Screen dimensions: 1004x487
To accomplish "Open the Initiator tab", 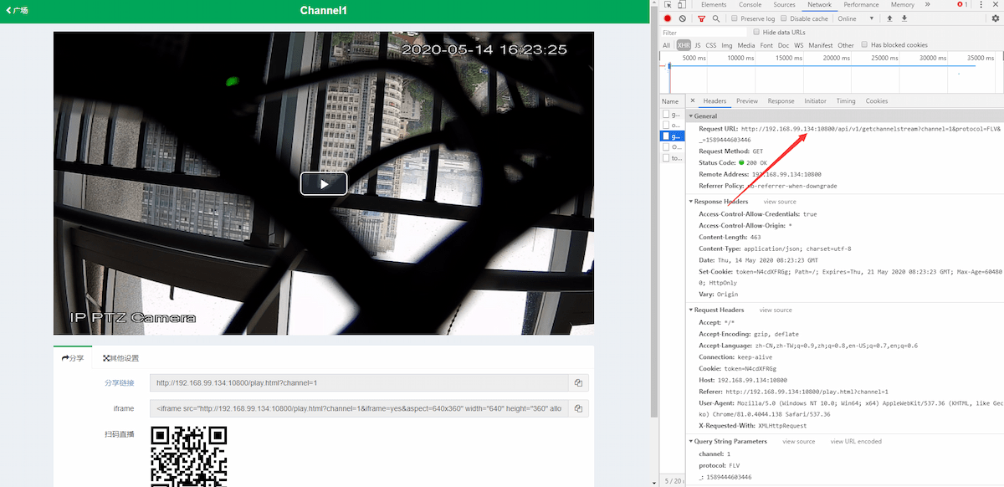I will coord(816,100).
